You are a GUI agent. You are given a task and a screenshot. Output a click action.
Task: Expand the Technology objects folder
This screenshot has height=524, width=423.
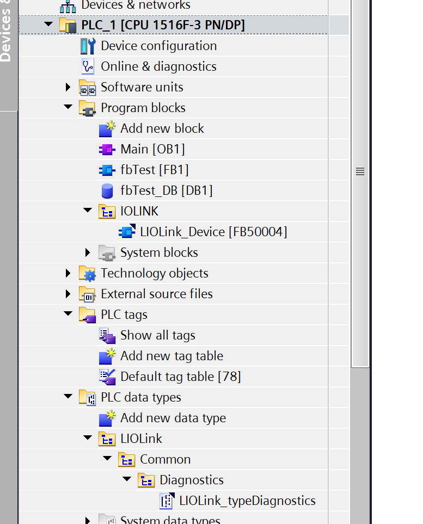(68, 273)
